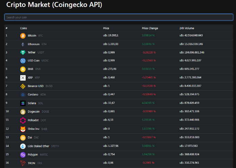Click the # column header
This screenshot has height=168, width=236.
6,28
